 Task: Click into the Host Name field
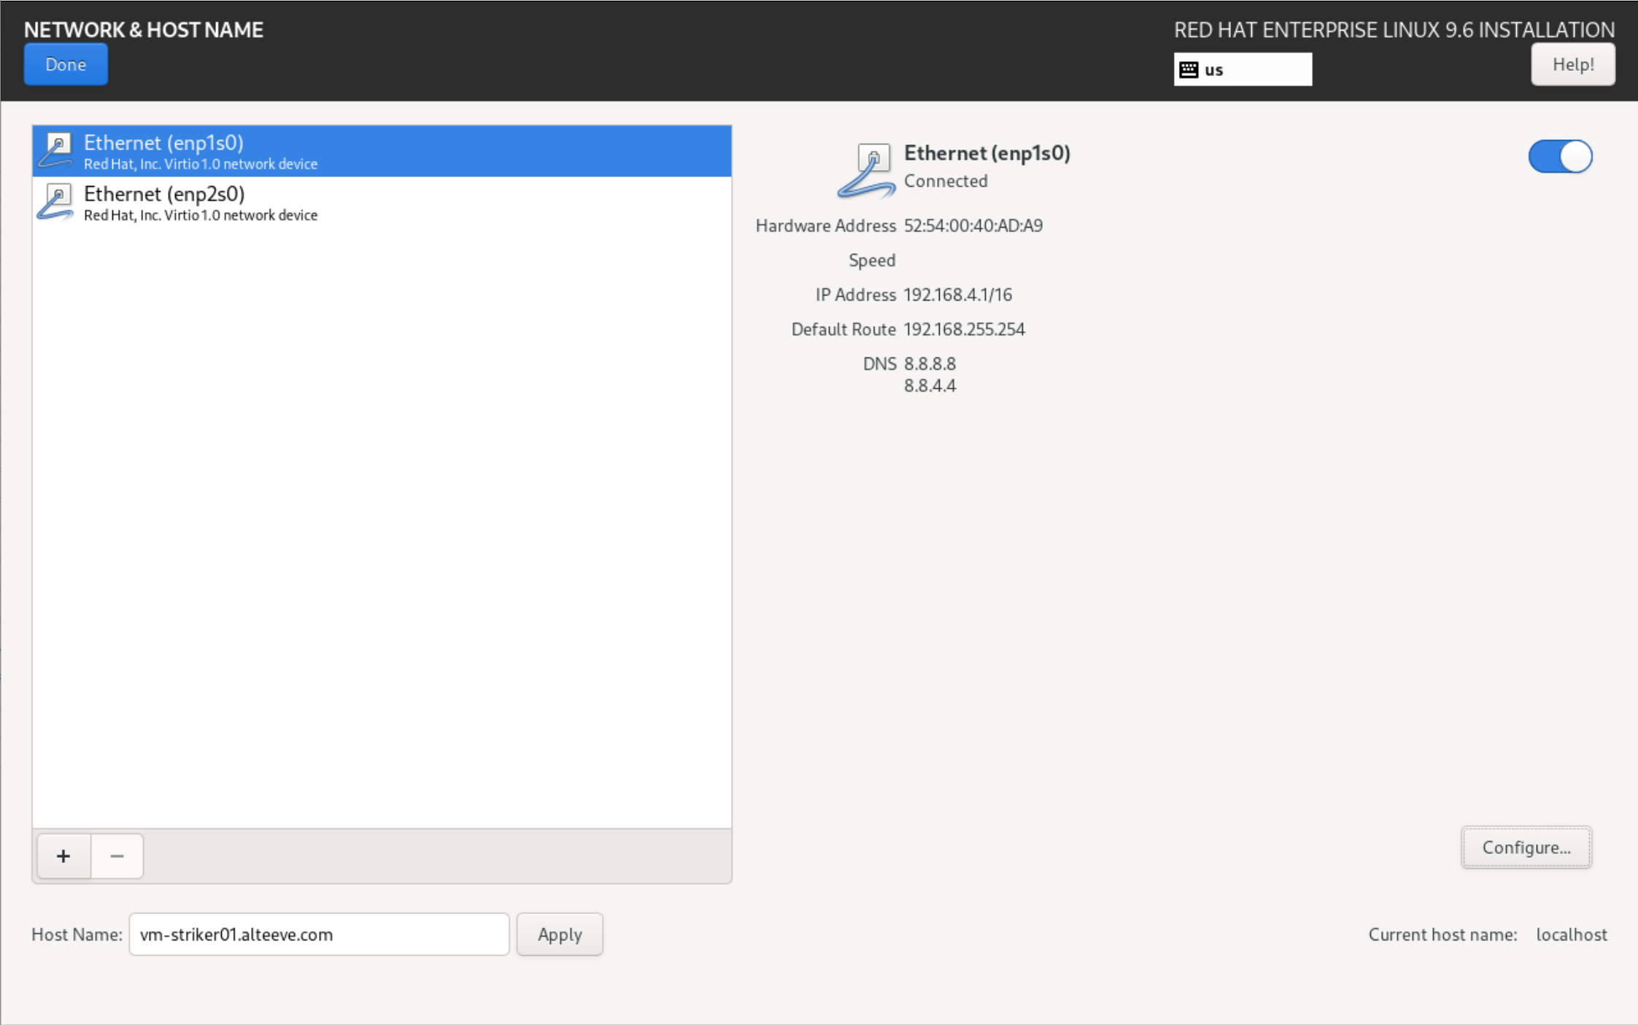319,934
